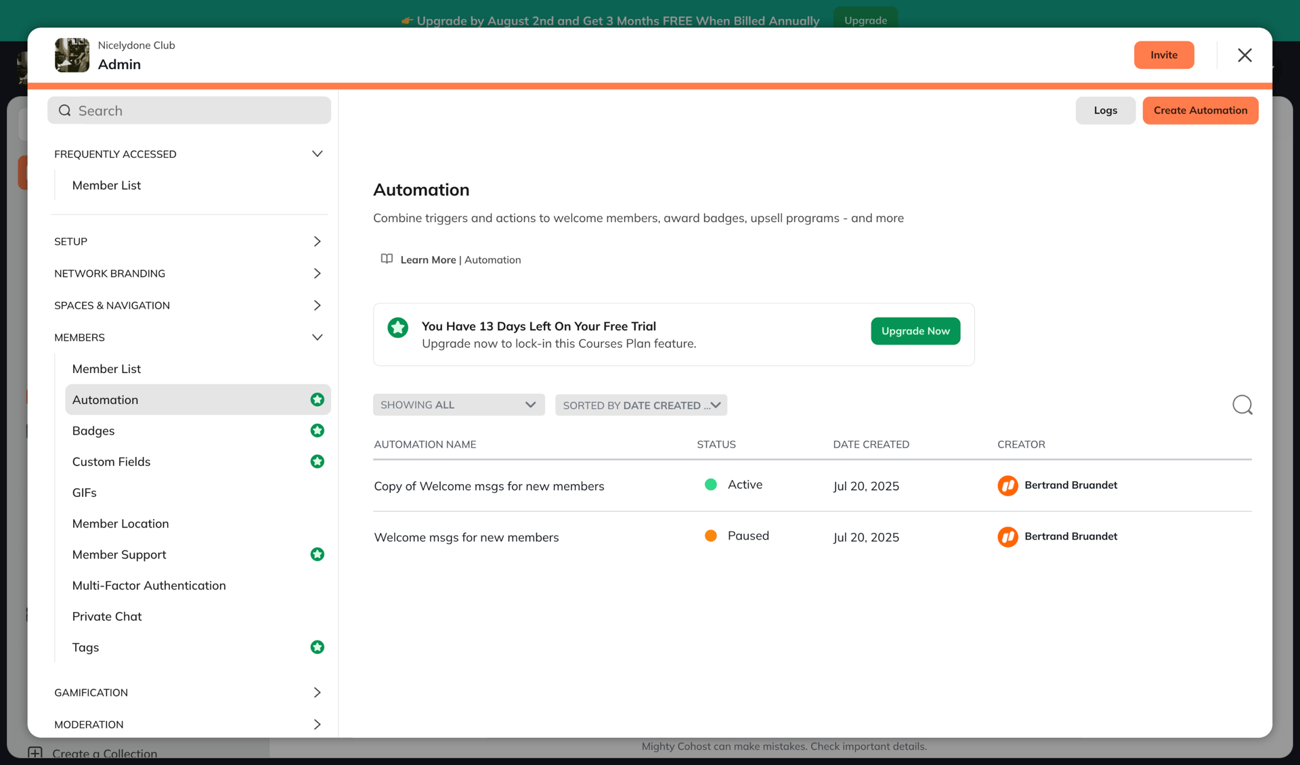Click the search magnifier icon in sidebar search
Viewport: 1300px width, 765px height.
pyautogui.click(x=64, y=110)
